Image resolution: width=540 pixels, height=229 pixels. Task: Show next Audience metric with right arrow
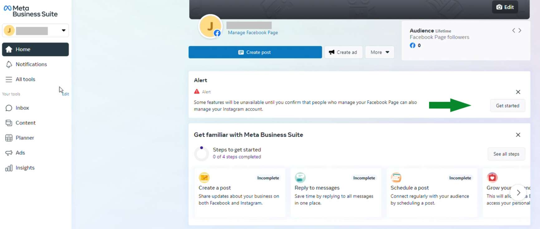[520, 31]
